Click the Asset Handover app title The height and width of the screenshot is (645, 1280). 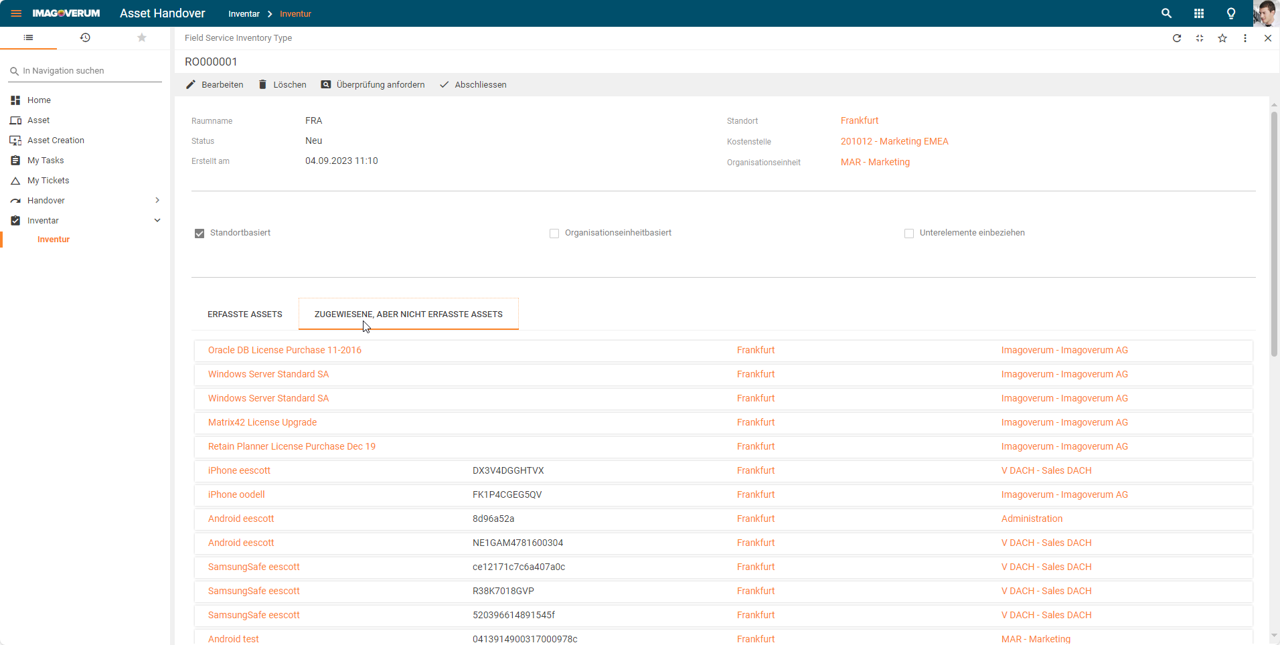pyautogui.click(x=163, y=13)
